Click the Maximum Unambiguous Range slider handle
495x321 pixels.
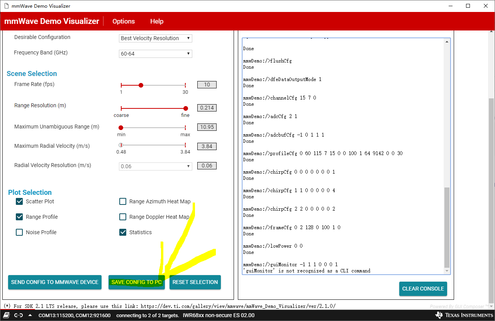(x=121, y=127)
